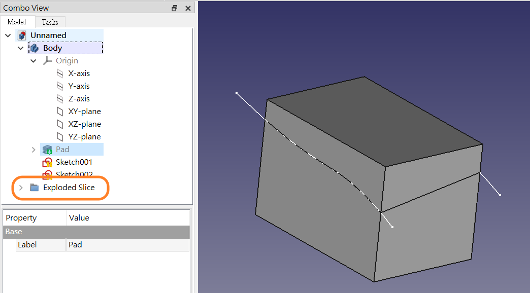Click the Body part icon

(35, 48)
